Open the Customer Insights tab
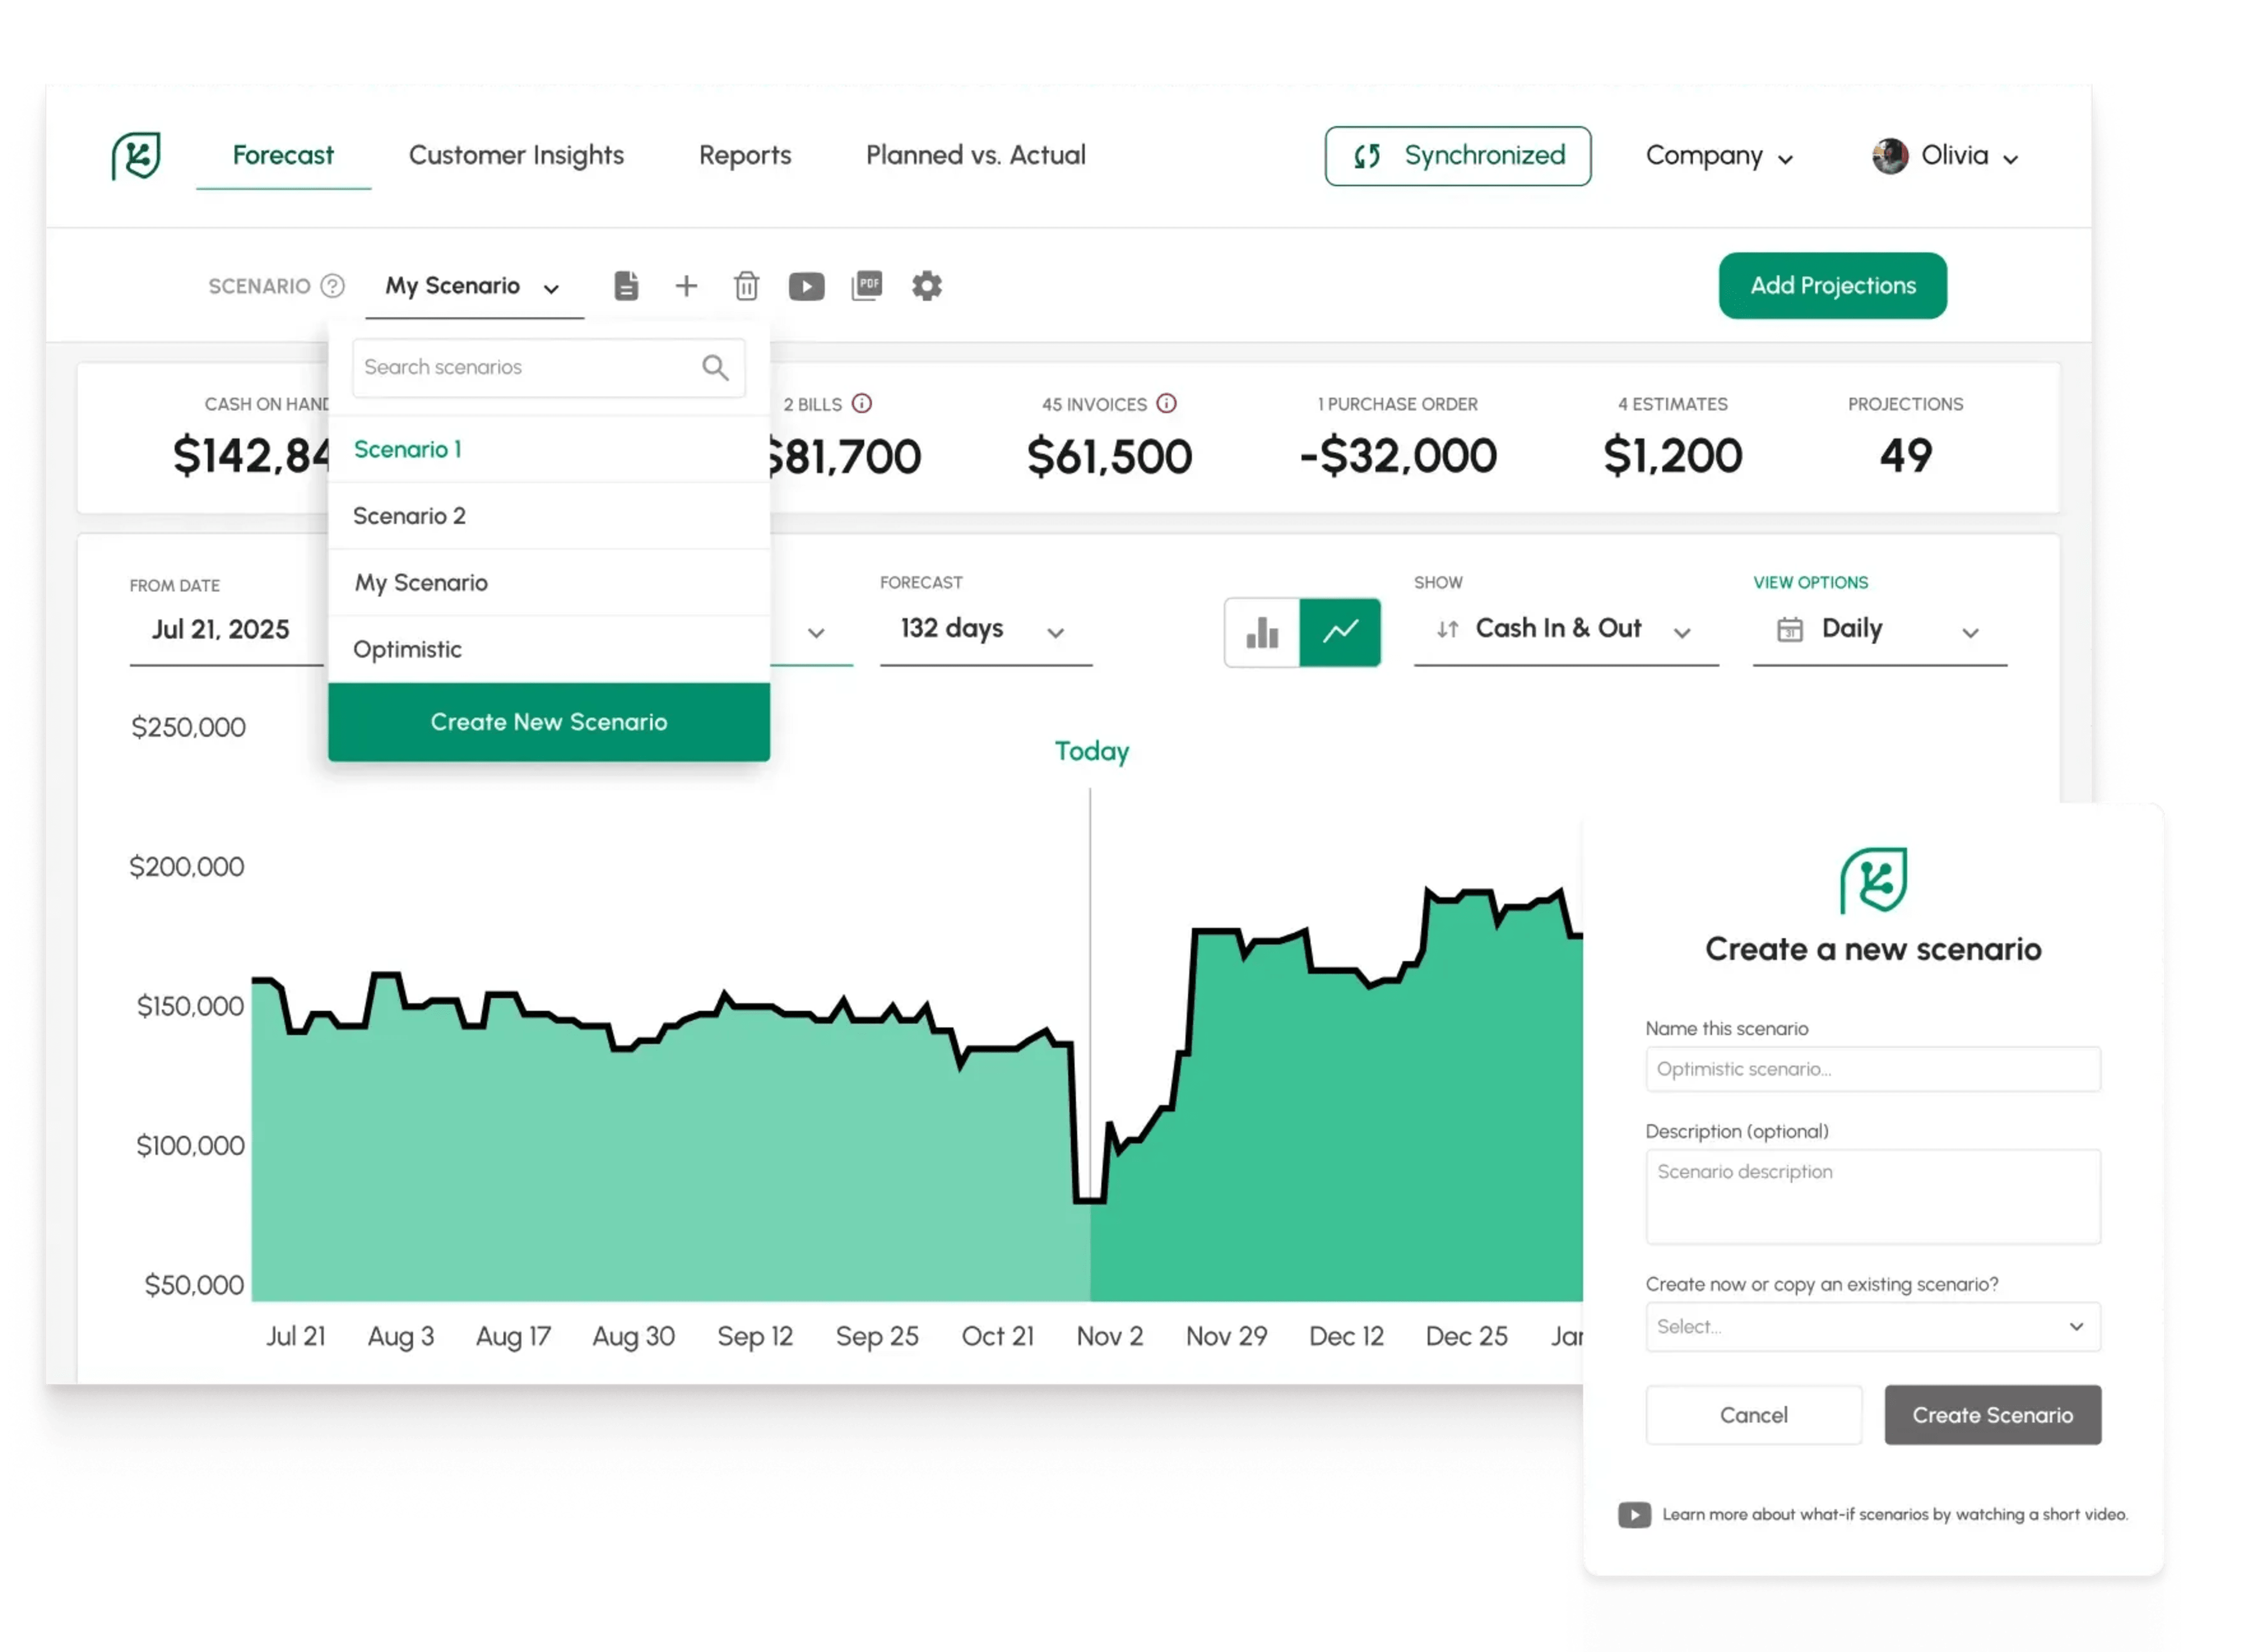2241x1652 pixels. [516, 155]
